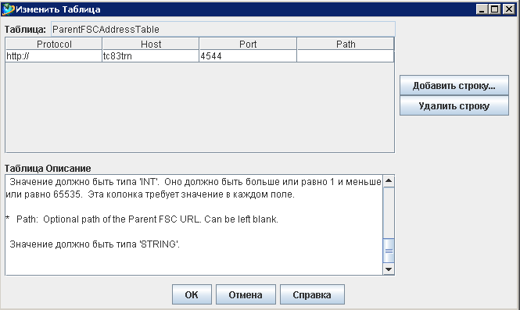Click the Path column header
The image size is (520, 310).
click(x=346, y=44)
